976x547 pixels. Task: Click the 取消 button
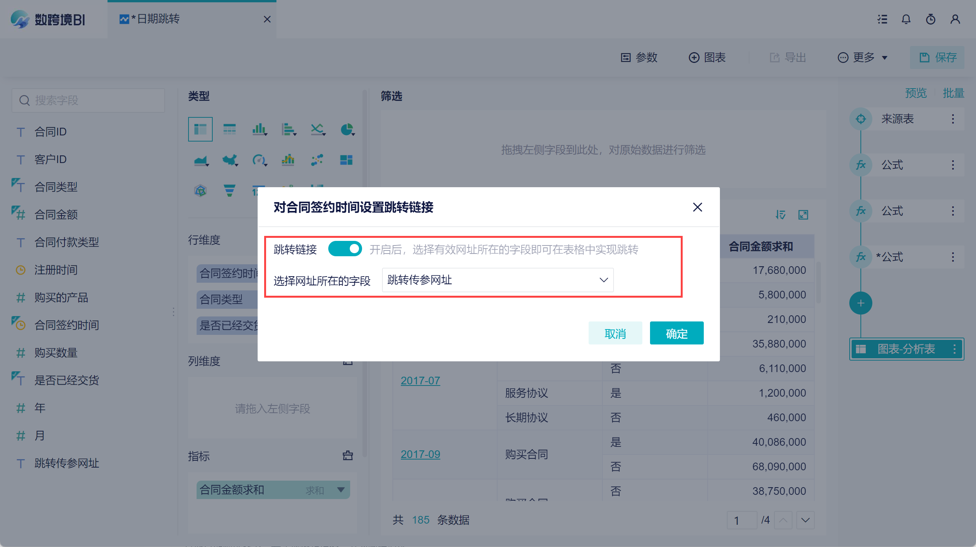[x=615, y=333]
